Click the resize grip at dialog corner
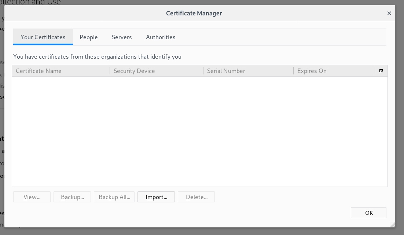The width and height of the screenshot is (404, 235). coord(392,224)
